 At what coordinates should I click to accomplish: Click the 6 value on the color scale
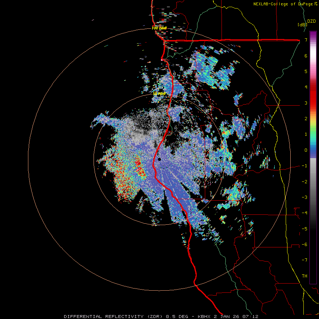click(x=306, y=56)
